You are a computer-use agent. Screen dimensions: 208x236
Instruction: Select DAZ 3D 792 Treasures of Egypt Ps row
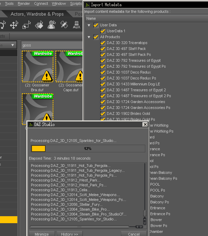(136, 66)
